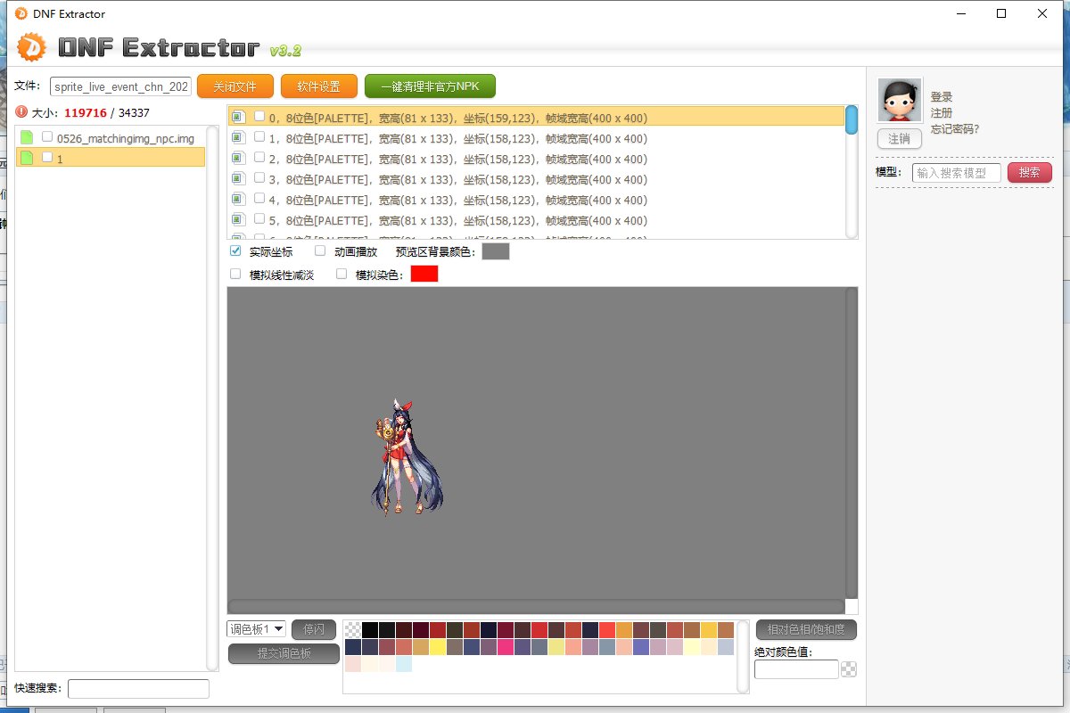Enable the 模拟染色 checkbox

(342, 275)
